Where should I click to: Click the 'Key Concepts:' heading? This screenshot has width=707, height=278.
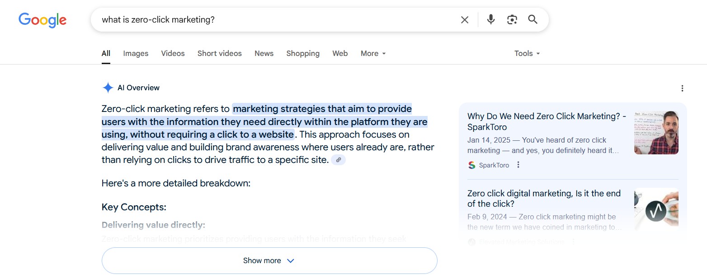pos(134,207)
